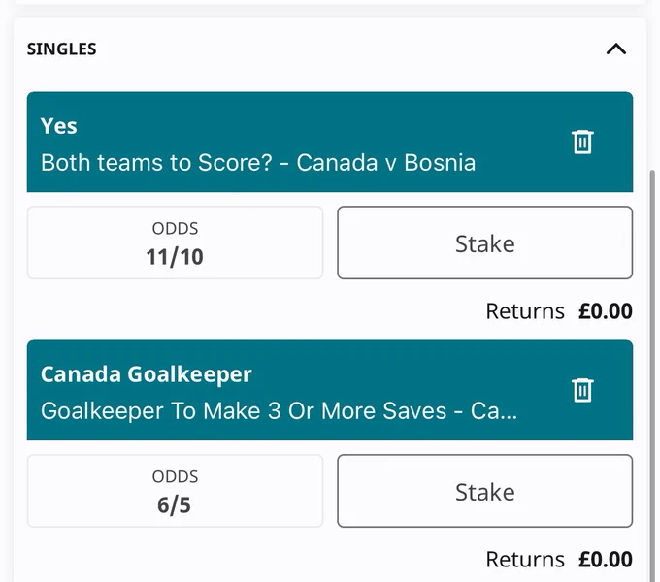Image resolution: width=660 pixels, height=582 pixels.
Task: Focus the Stake field for 11/10 bet
Action: click(x=485, y=242)
